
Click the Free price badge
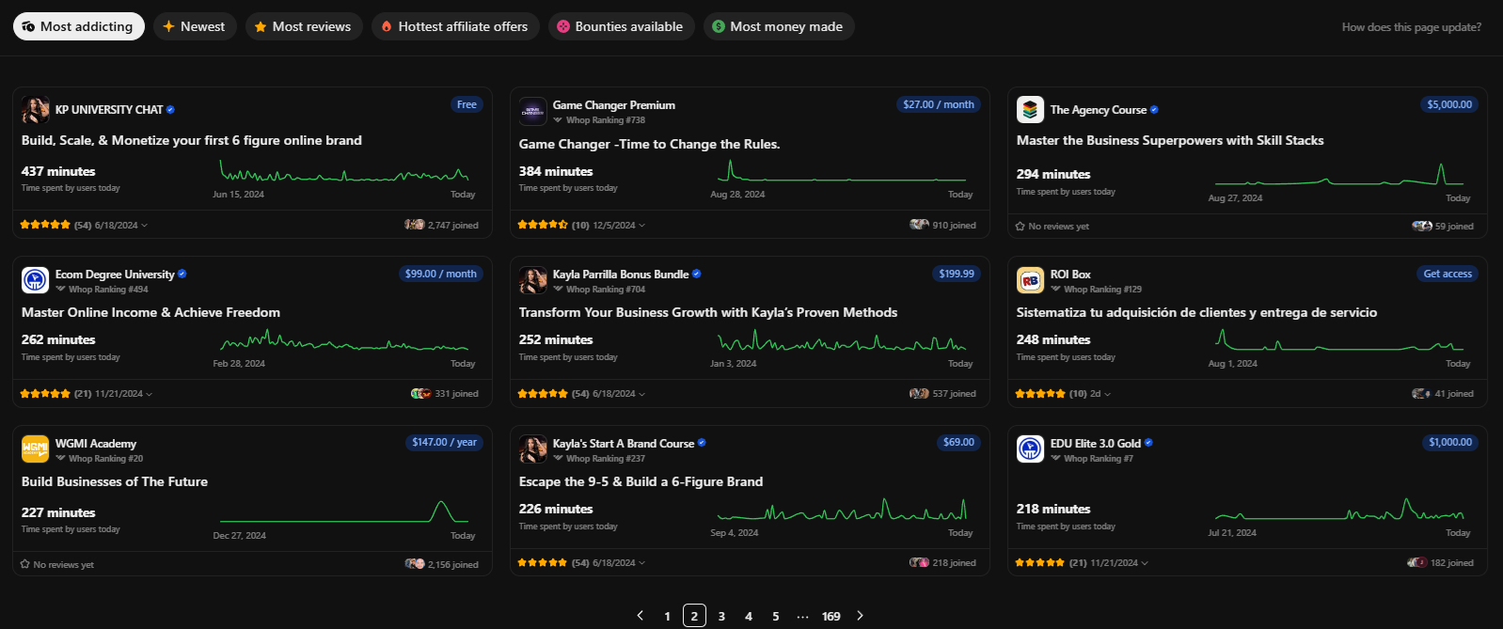[x=467, y=104]
